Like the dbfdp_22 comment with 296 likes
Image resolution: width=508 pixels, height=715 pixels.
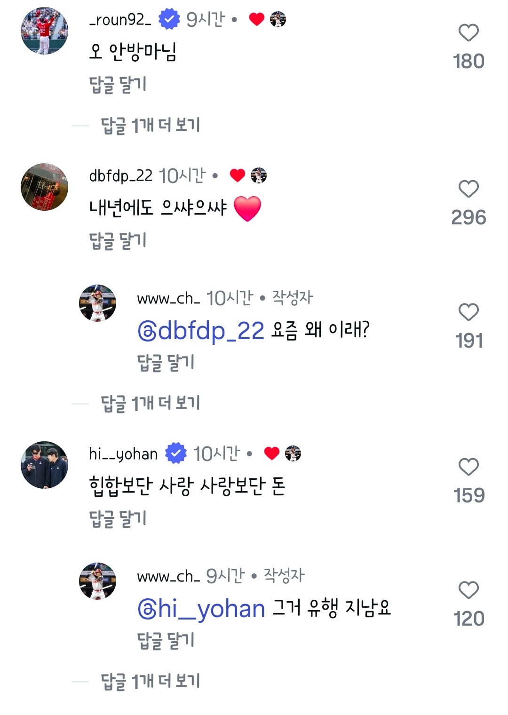468,190
